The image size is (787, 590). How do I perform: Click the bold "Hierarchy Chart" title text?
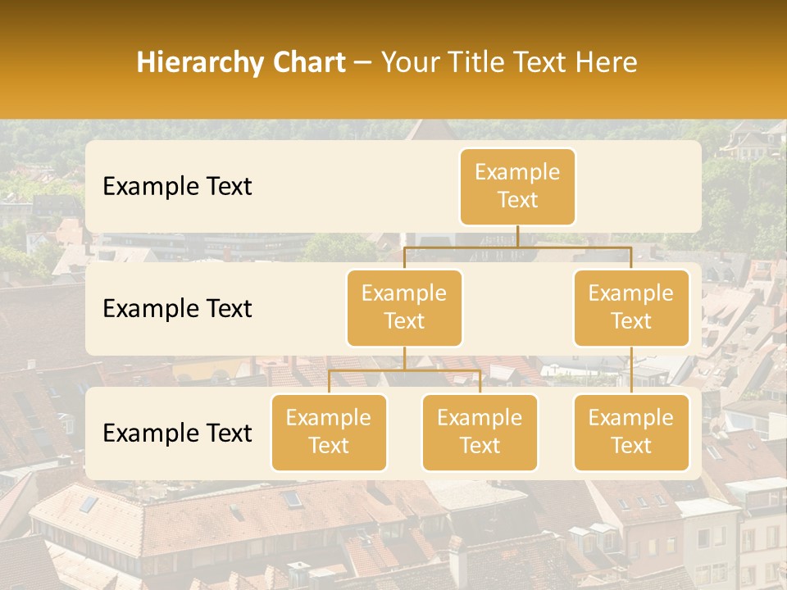click(240, 62)
